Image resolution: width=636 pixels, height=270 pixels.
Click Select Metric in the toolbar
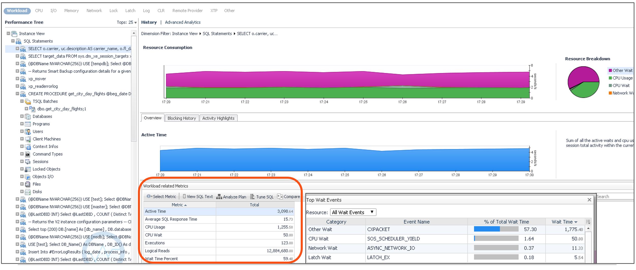click(161, 196)
